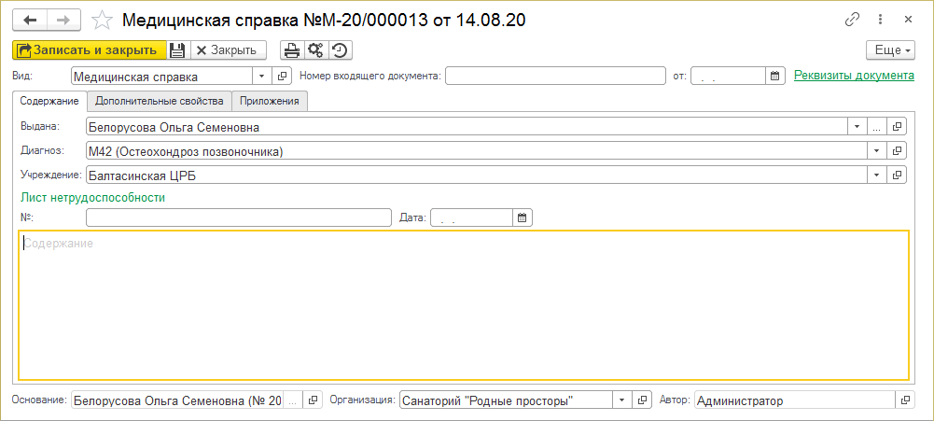Click Выдана field with Белорусова Ольга Семеновна

(x=467, y=126)
